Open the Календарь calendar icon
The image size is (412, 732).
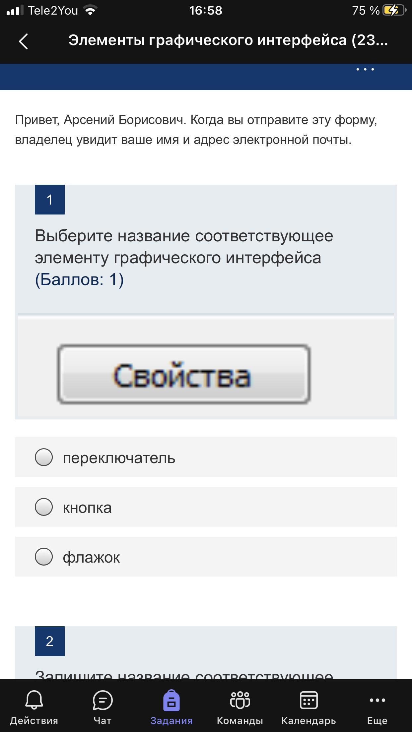[309, 700]
